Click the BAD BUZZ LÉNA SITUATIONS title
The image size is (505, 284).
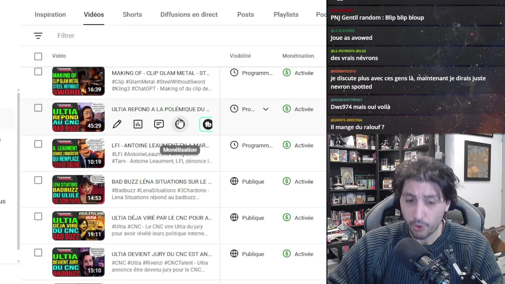tap(161, 181)
